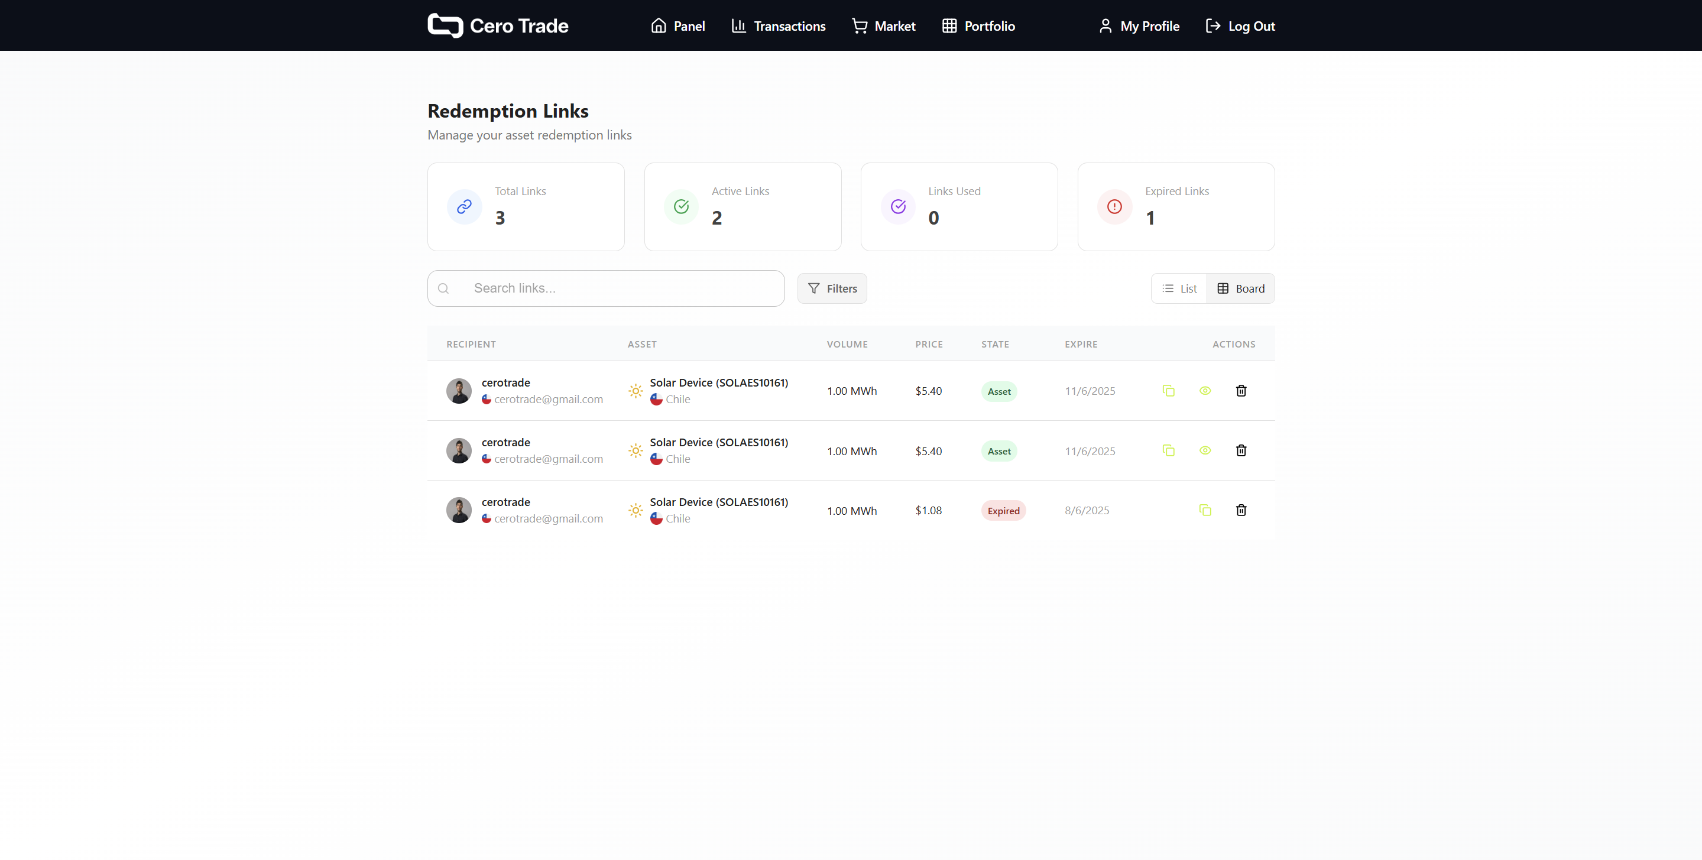
Task: Delete the expired link with trash icon
Action: coord(1241,510)
